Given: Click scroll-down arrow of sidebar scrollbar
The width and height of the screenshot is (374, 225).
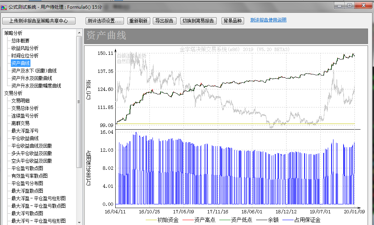Looking at the screenshot, I should 79,222.
